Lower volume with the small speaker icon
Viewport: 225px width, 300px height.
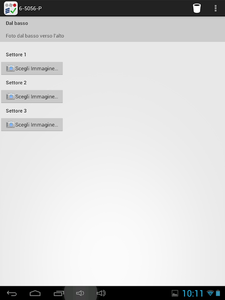(80, 293)
